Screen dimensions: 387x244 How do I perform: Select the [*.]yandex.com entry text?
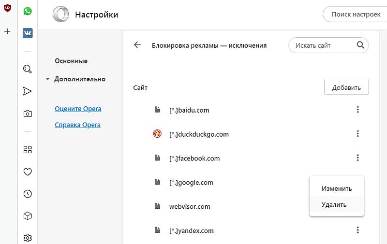(192, 230)
